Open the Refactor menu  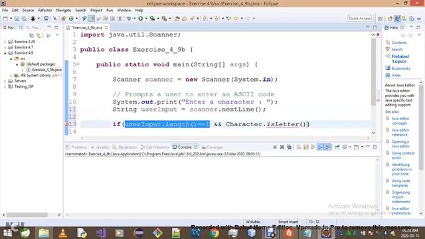point(45,11)
